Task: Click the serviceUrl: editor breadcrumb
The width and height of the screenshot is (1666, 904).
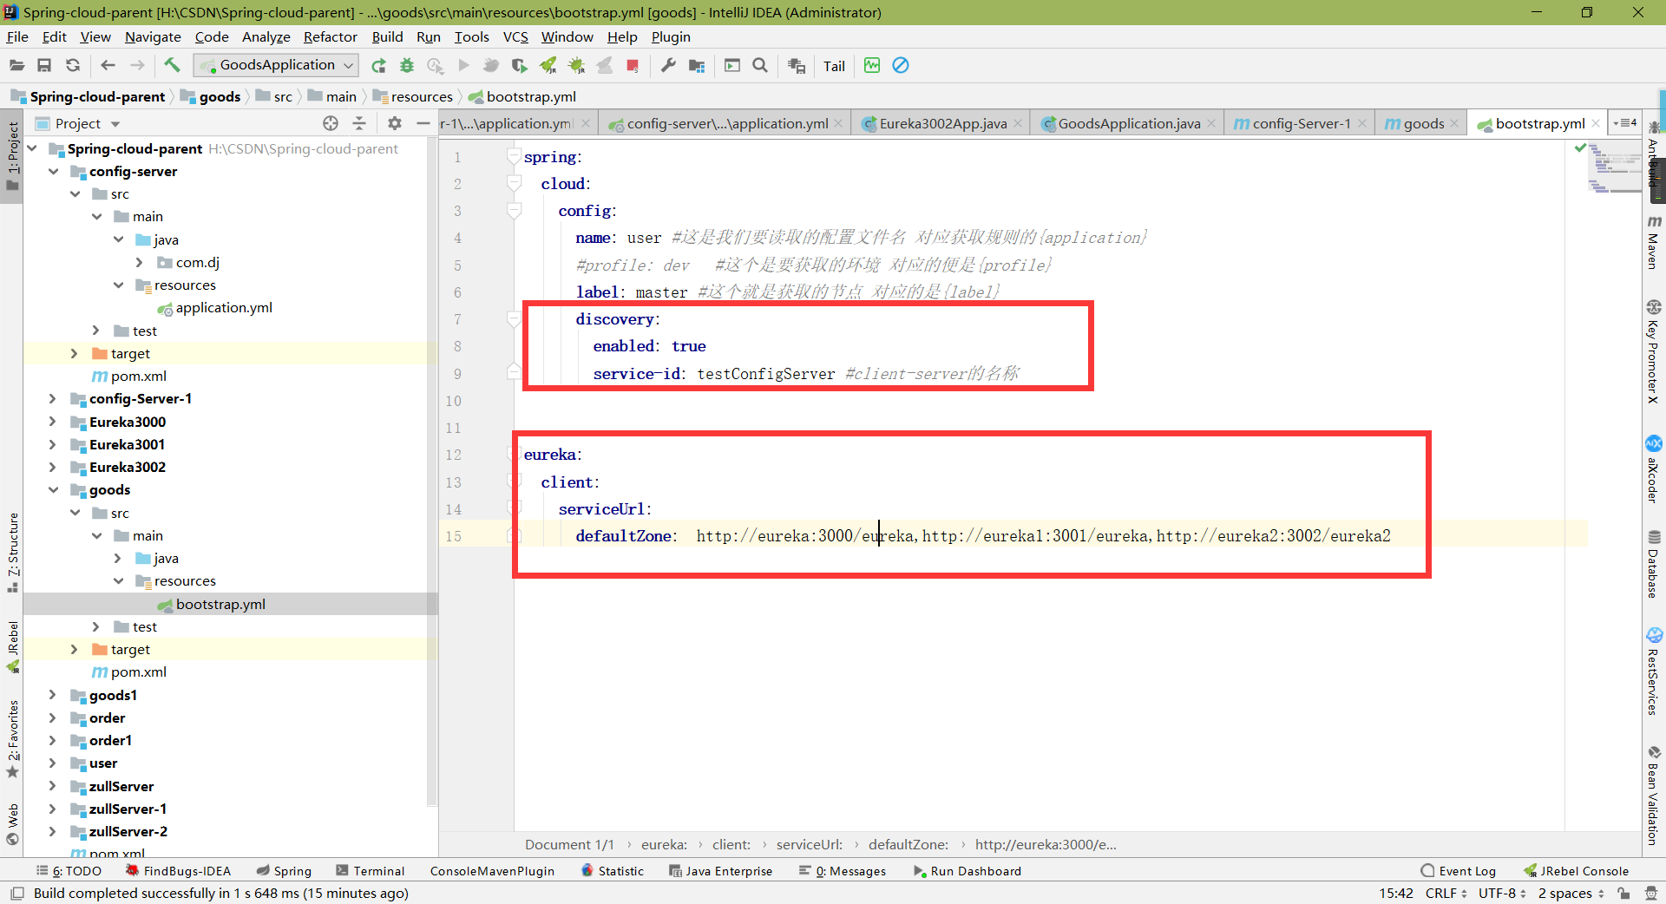Action: pos(809,844)
